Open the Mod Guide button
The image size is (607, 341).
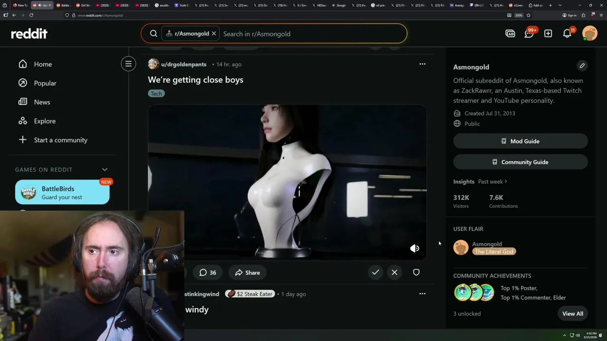[x=520, y=141]
